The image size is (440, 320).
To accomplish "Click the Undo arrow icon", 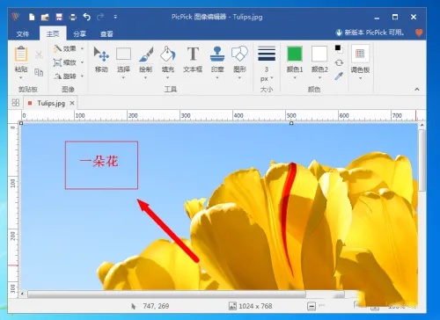I will tap(86, 17).
